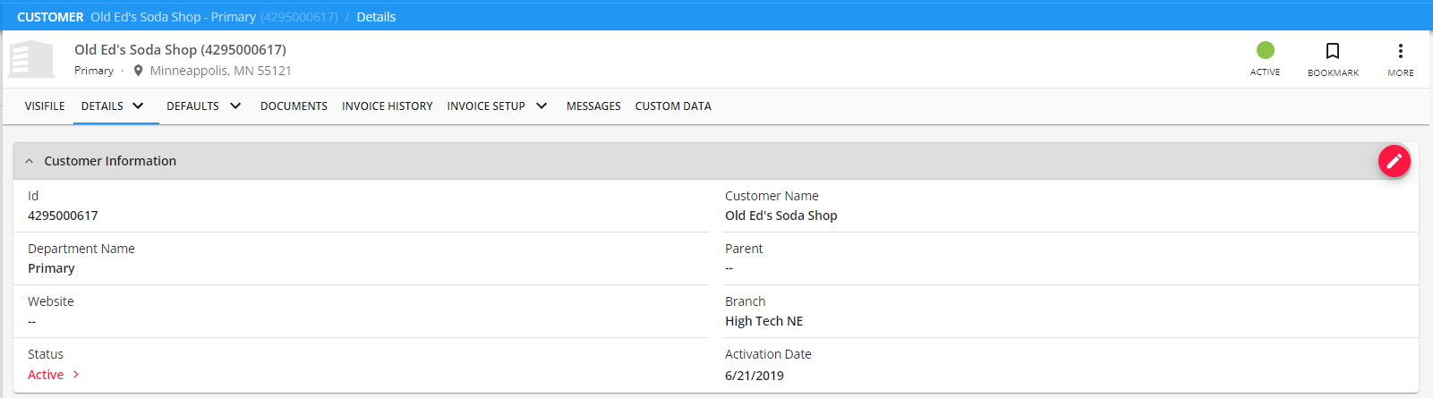Image resolution: width=1433 pixels, height=398 pixels.
Task: Click the location pin icon
Action: click(138, 71)
